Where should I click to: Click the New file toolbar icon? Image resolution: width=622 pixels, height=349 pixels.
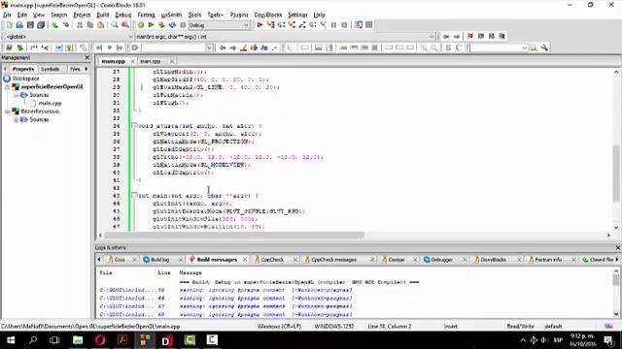(9, 25)
